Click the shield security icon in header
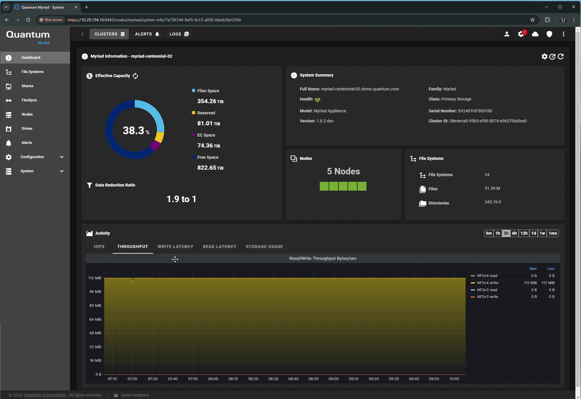Screen dimensions: 581x399 tap(549, 34)
